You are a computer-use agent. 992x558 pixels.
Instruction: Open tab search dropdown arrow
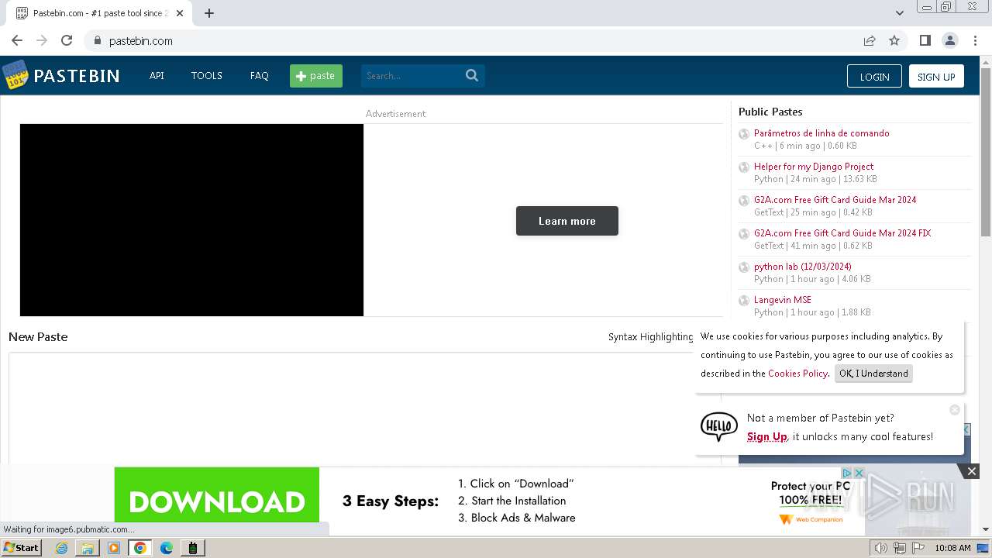click(899, 13)
